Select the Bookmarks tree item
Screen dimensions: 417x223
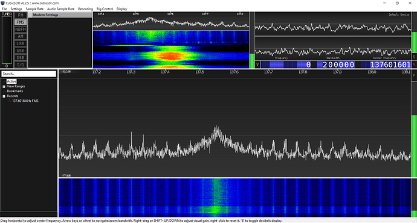click(x=15, y=91)
